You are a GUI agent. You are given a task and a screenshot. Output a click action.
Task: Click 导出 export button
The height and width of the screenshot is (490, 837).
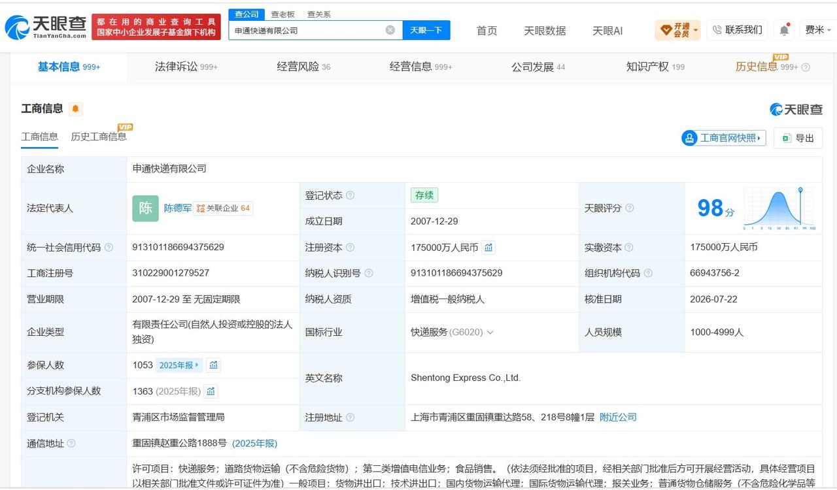click(x=798, y=138)
